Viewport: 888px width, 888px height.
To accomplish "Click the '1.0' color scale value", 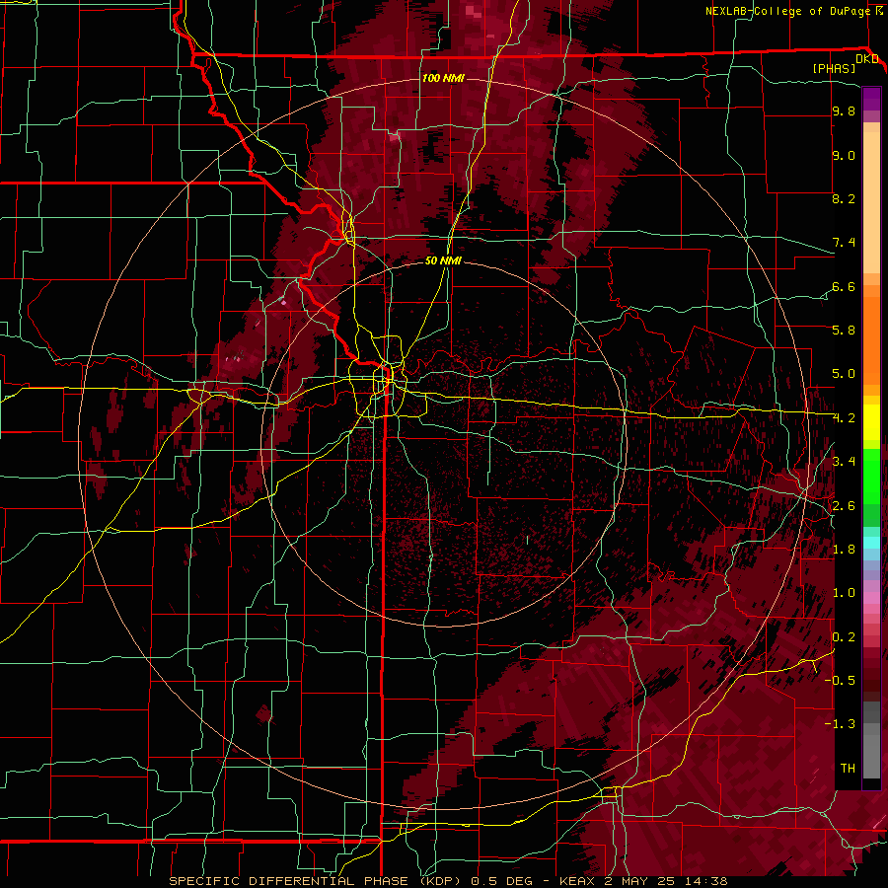I will coord(844,592).
